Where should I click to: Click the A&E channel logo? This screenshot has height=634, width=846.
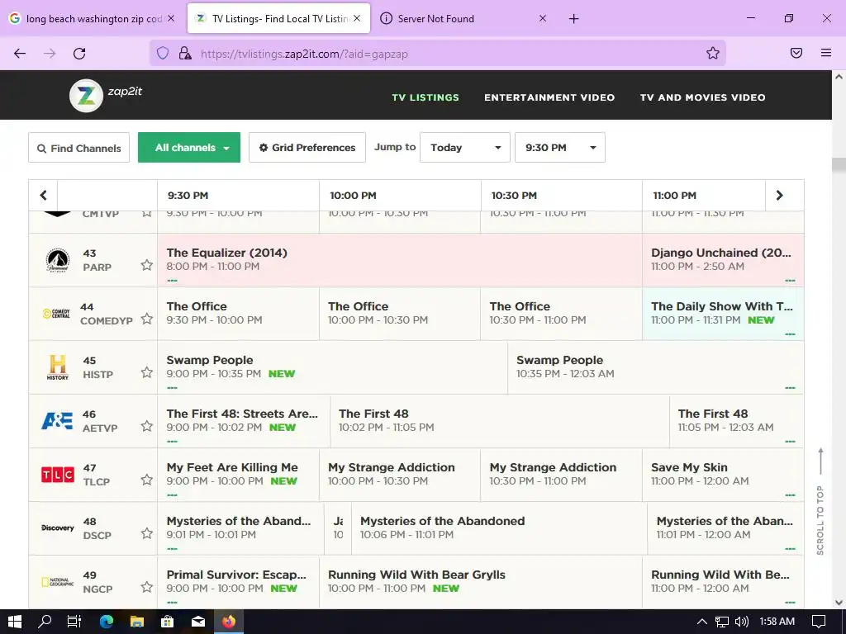pos(57,420)
